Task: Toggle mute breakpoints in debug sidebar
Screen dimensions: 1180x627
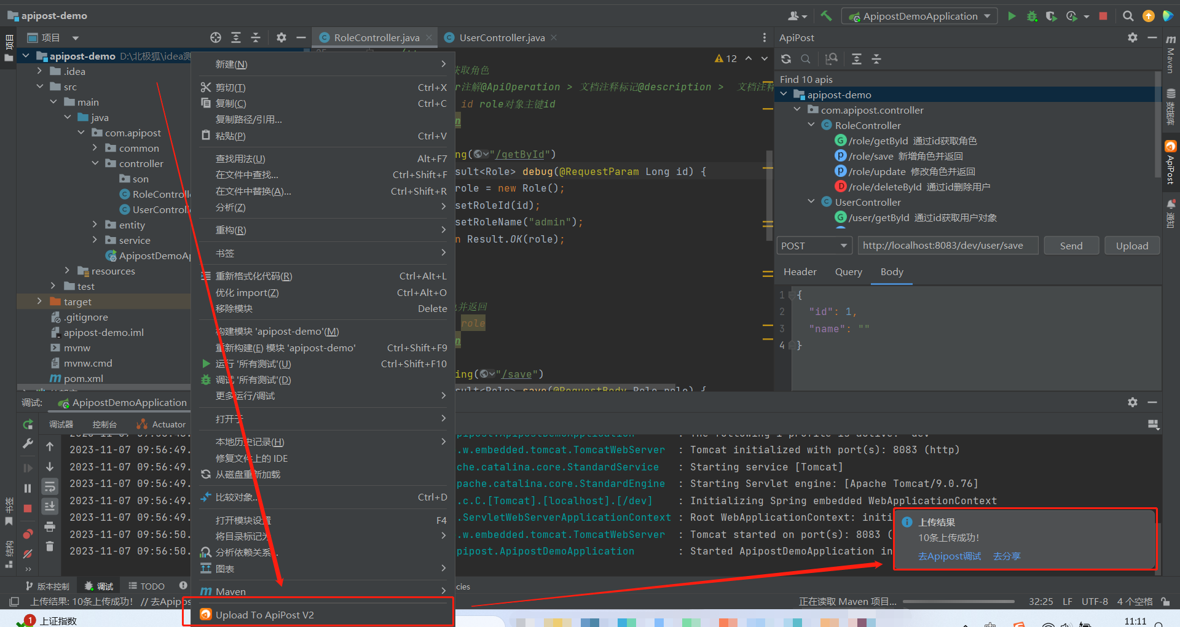Action: [28, 553]
